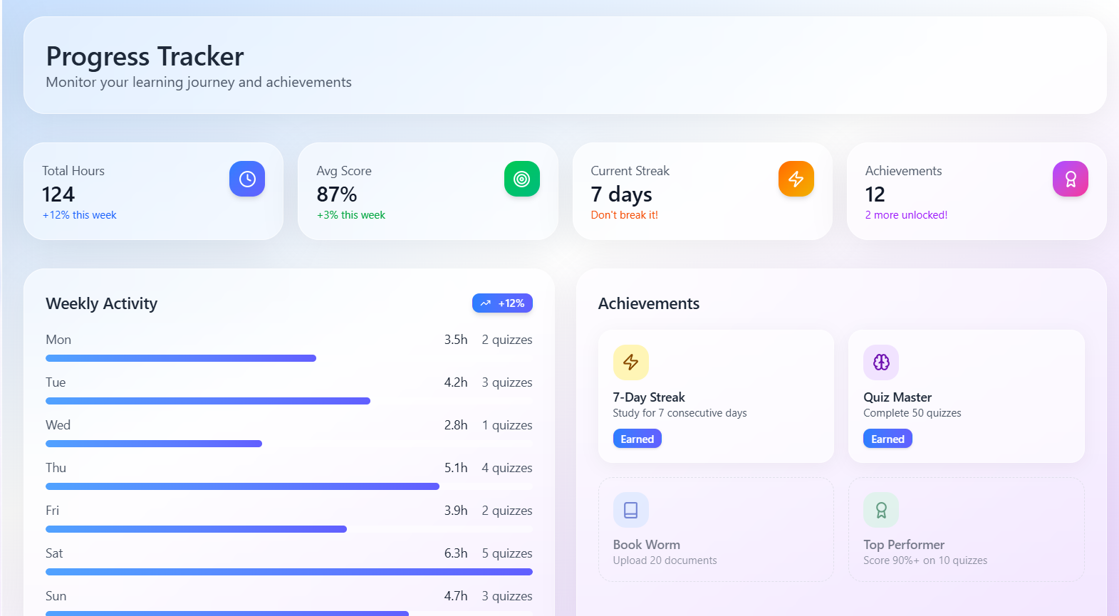The width and height of the screenshot is (1119, 616).
Task: Click the '12' achievements count
Action: (x=875, y=194)
